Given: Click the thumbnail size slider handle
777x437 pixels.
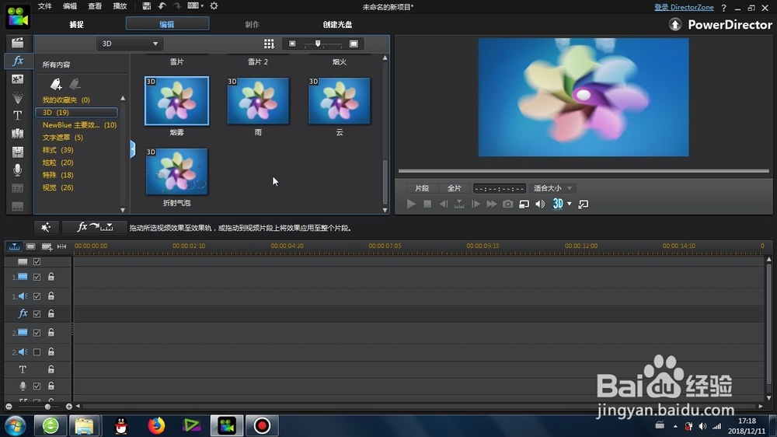Looking at the screenshot, I should click(318, 44).
